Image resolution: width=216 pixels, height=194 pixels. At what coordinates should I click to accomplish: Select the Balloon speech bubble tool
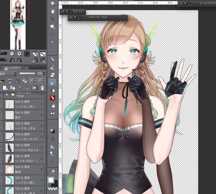point(52,124)
